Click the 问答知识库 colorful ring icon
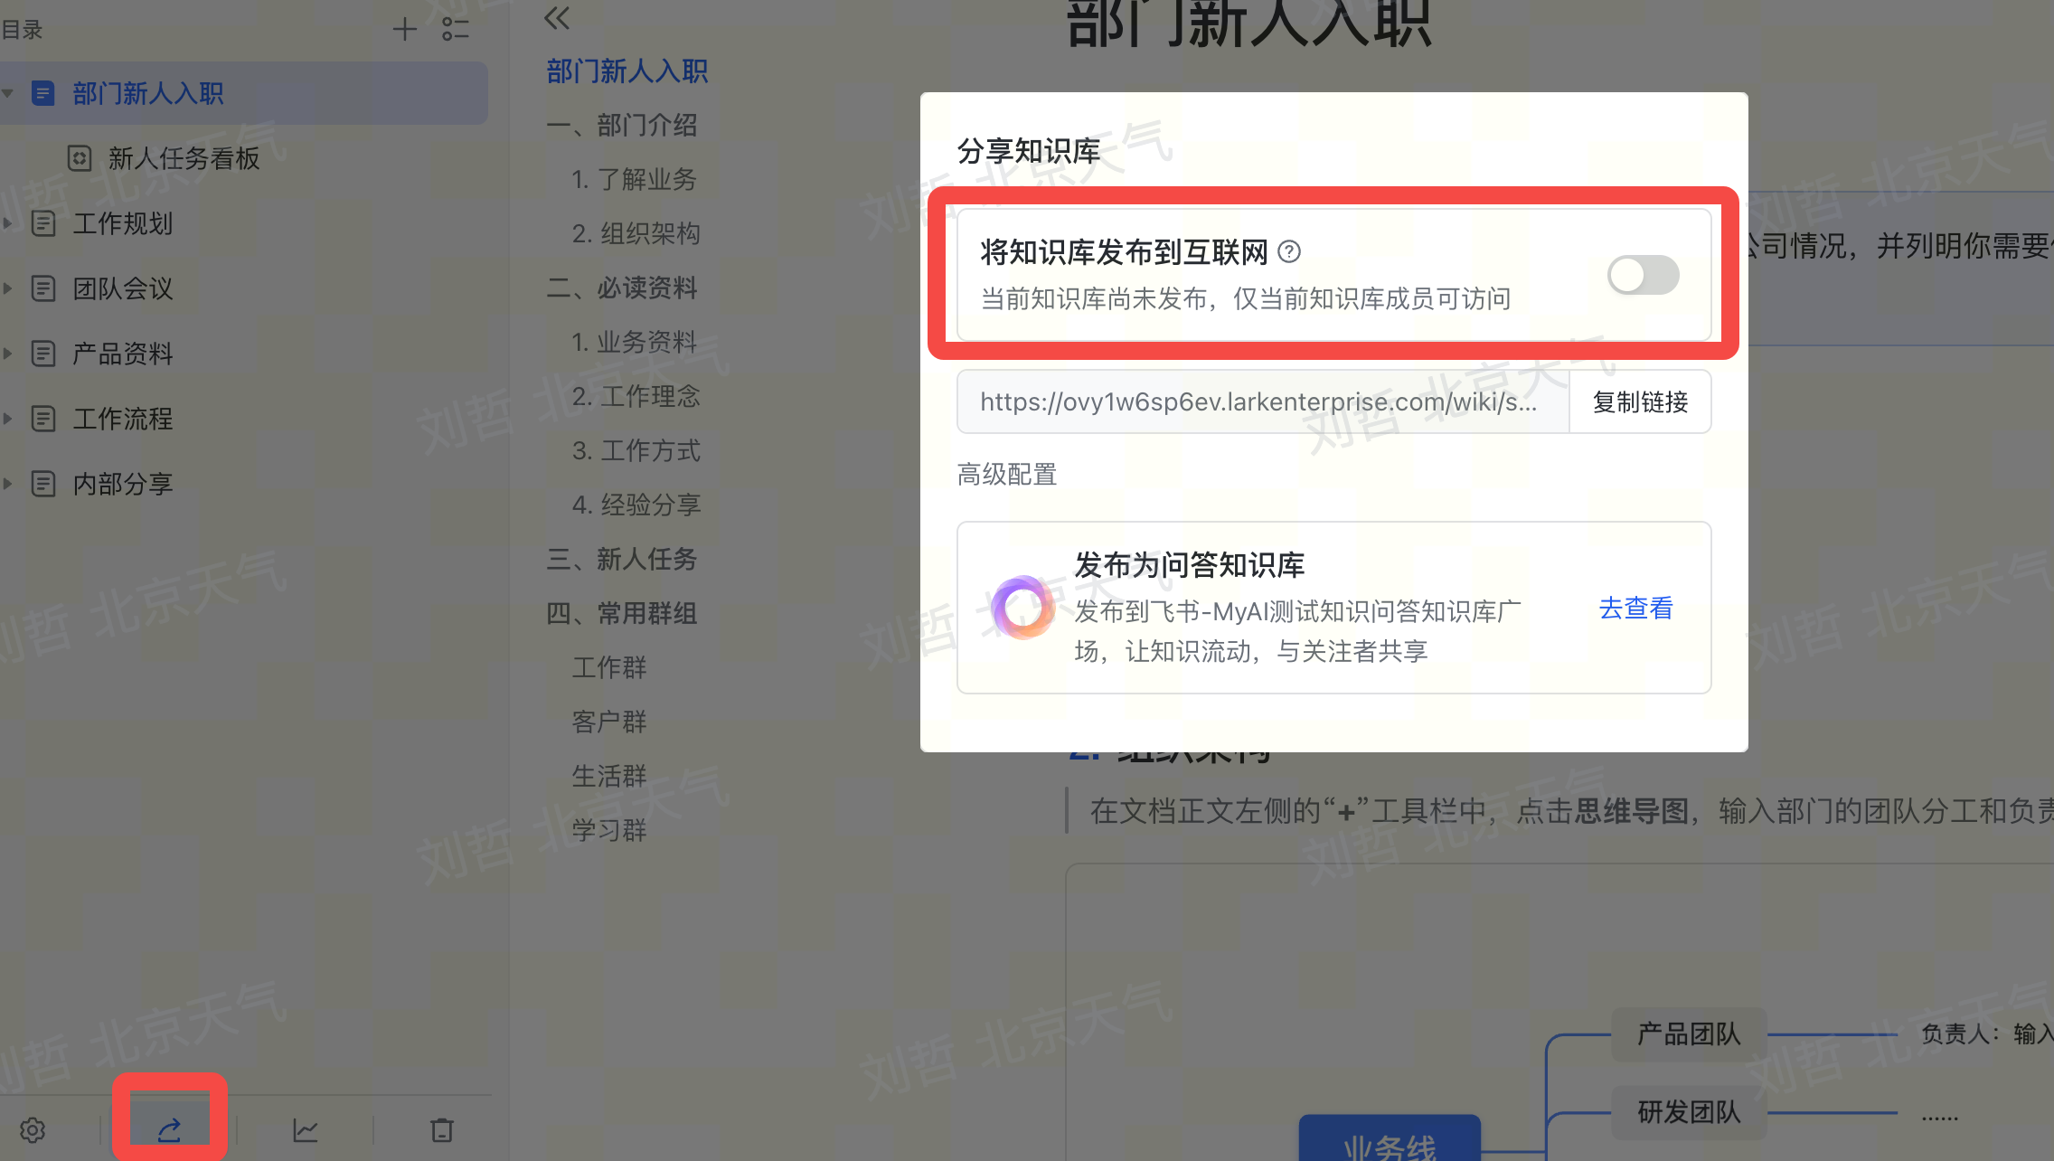2054x1161 pixels. pyautogui.click(x=1022, y=608)
